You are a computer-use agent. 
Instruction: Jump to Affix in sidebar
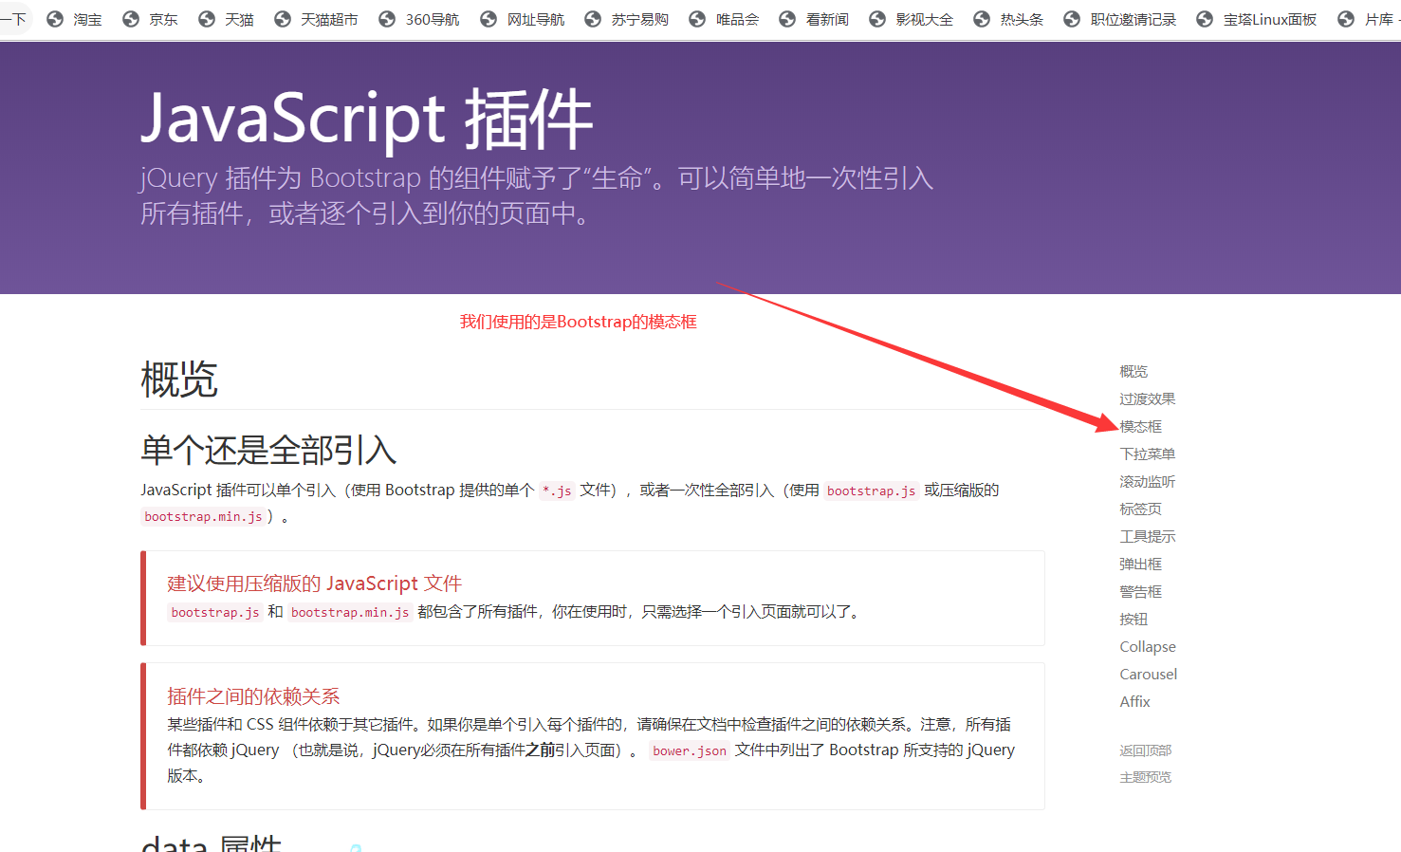click(x=1134, y=701)
